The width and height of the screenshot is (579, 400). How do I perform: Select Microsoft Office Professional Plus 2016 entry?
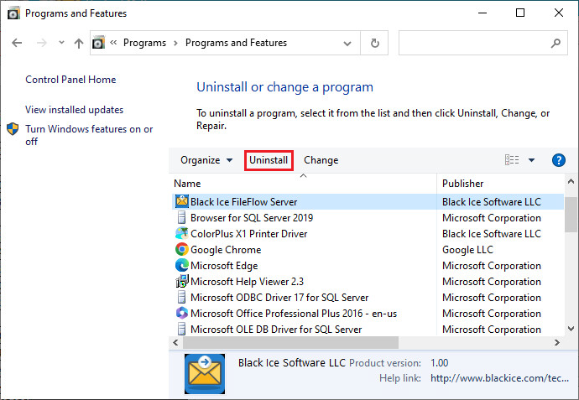tap(294, 314)
